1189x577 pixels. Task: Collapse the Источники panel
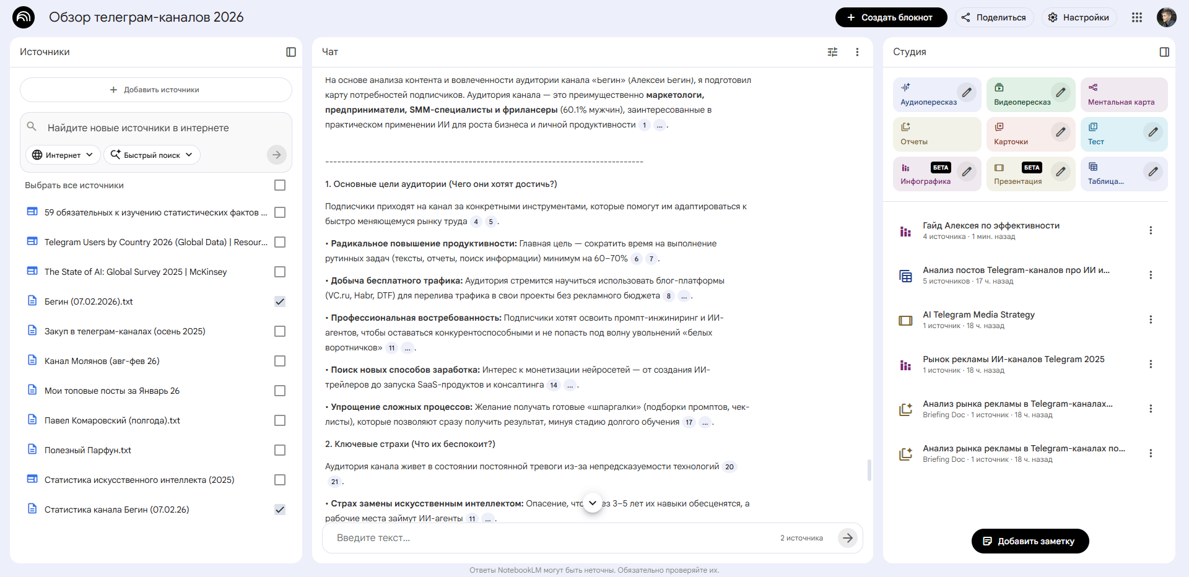(290, 52)
